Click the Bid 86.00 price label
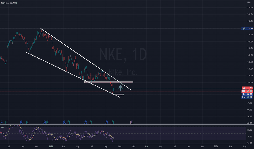 (247, 94)
